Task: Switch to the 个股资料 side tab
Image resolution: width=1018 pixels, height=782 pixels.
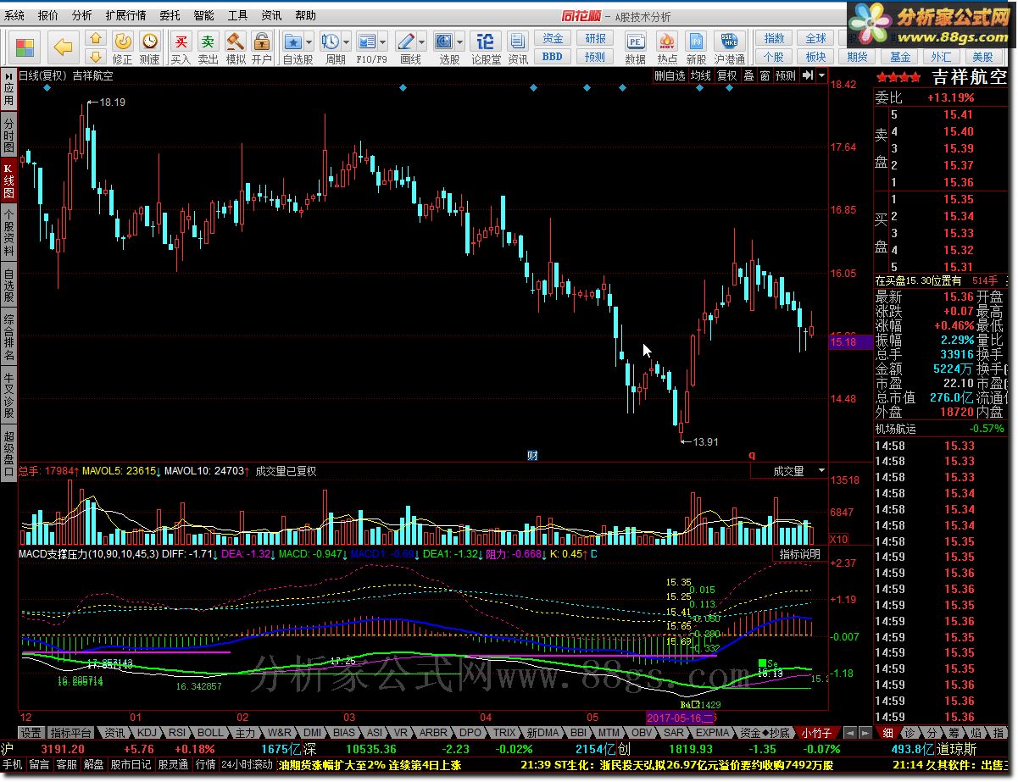Action: tap(8, 232)
